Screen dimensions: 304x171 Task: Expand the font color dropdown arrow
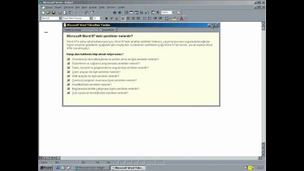coord(185,19)
